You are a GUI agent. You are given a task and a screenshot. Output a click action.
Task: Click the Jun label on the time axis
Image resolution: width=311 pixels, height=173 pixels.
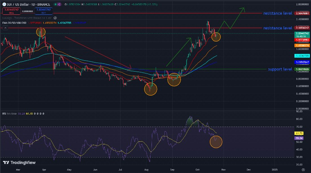point(95,170)
